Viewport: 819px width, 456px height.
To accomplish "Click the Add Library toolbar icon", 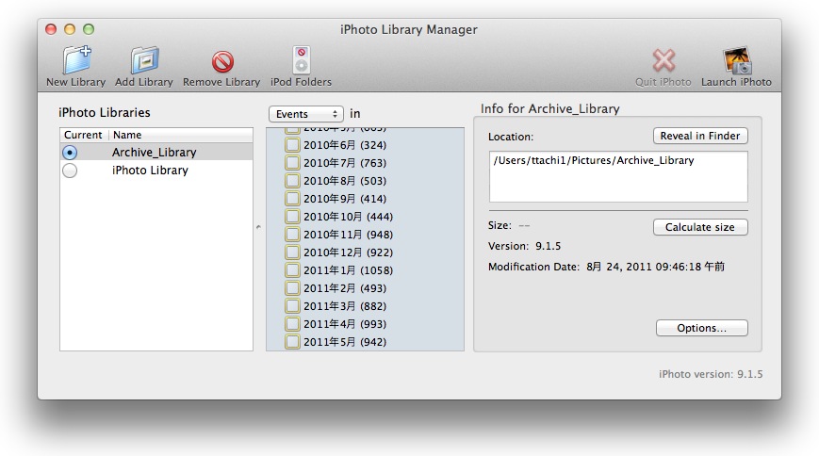I will coord(144,62).
